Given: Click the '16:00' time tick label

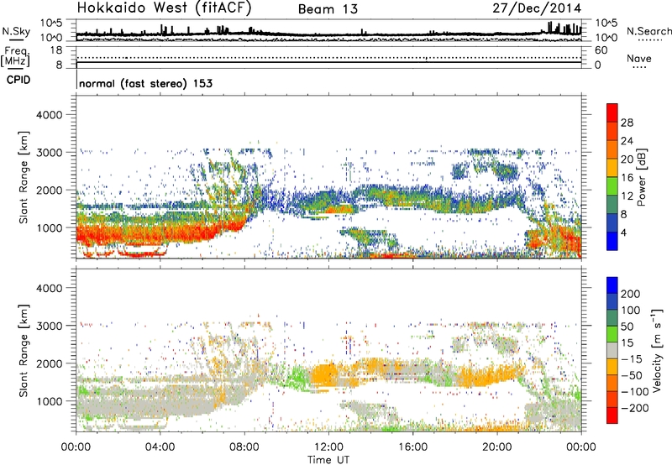Looking at the screenshot, I should tap(412, 447).
